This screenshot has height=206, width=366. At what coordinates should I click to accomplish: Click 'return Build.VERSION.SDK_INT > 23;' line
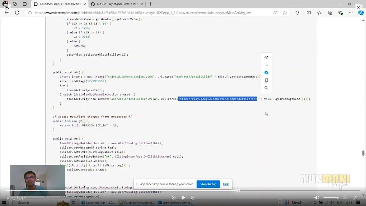[89, 125]
